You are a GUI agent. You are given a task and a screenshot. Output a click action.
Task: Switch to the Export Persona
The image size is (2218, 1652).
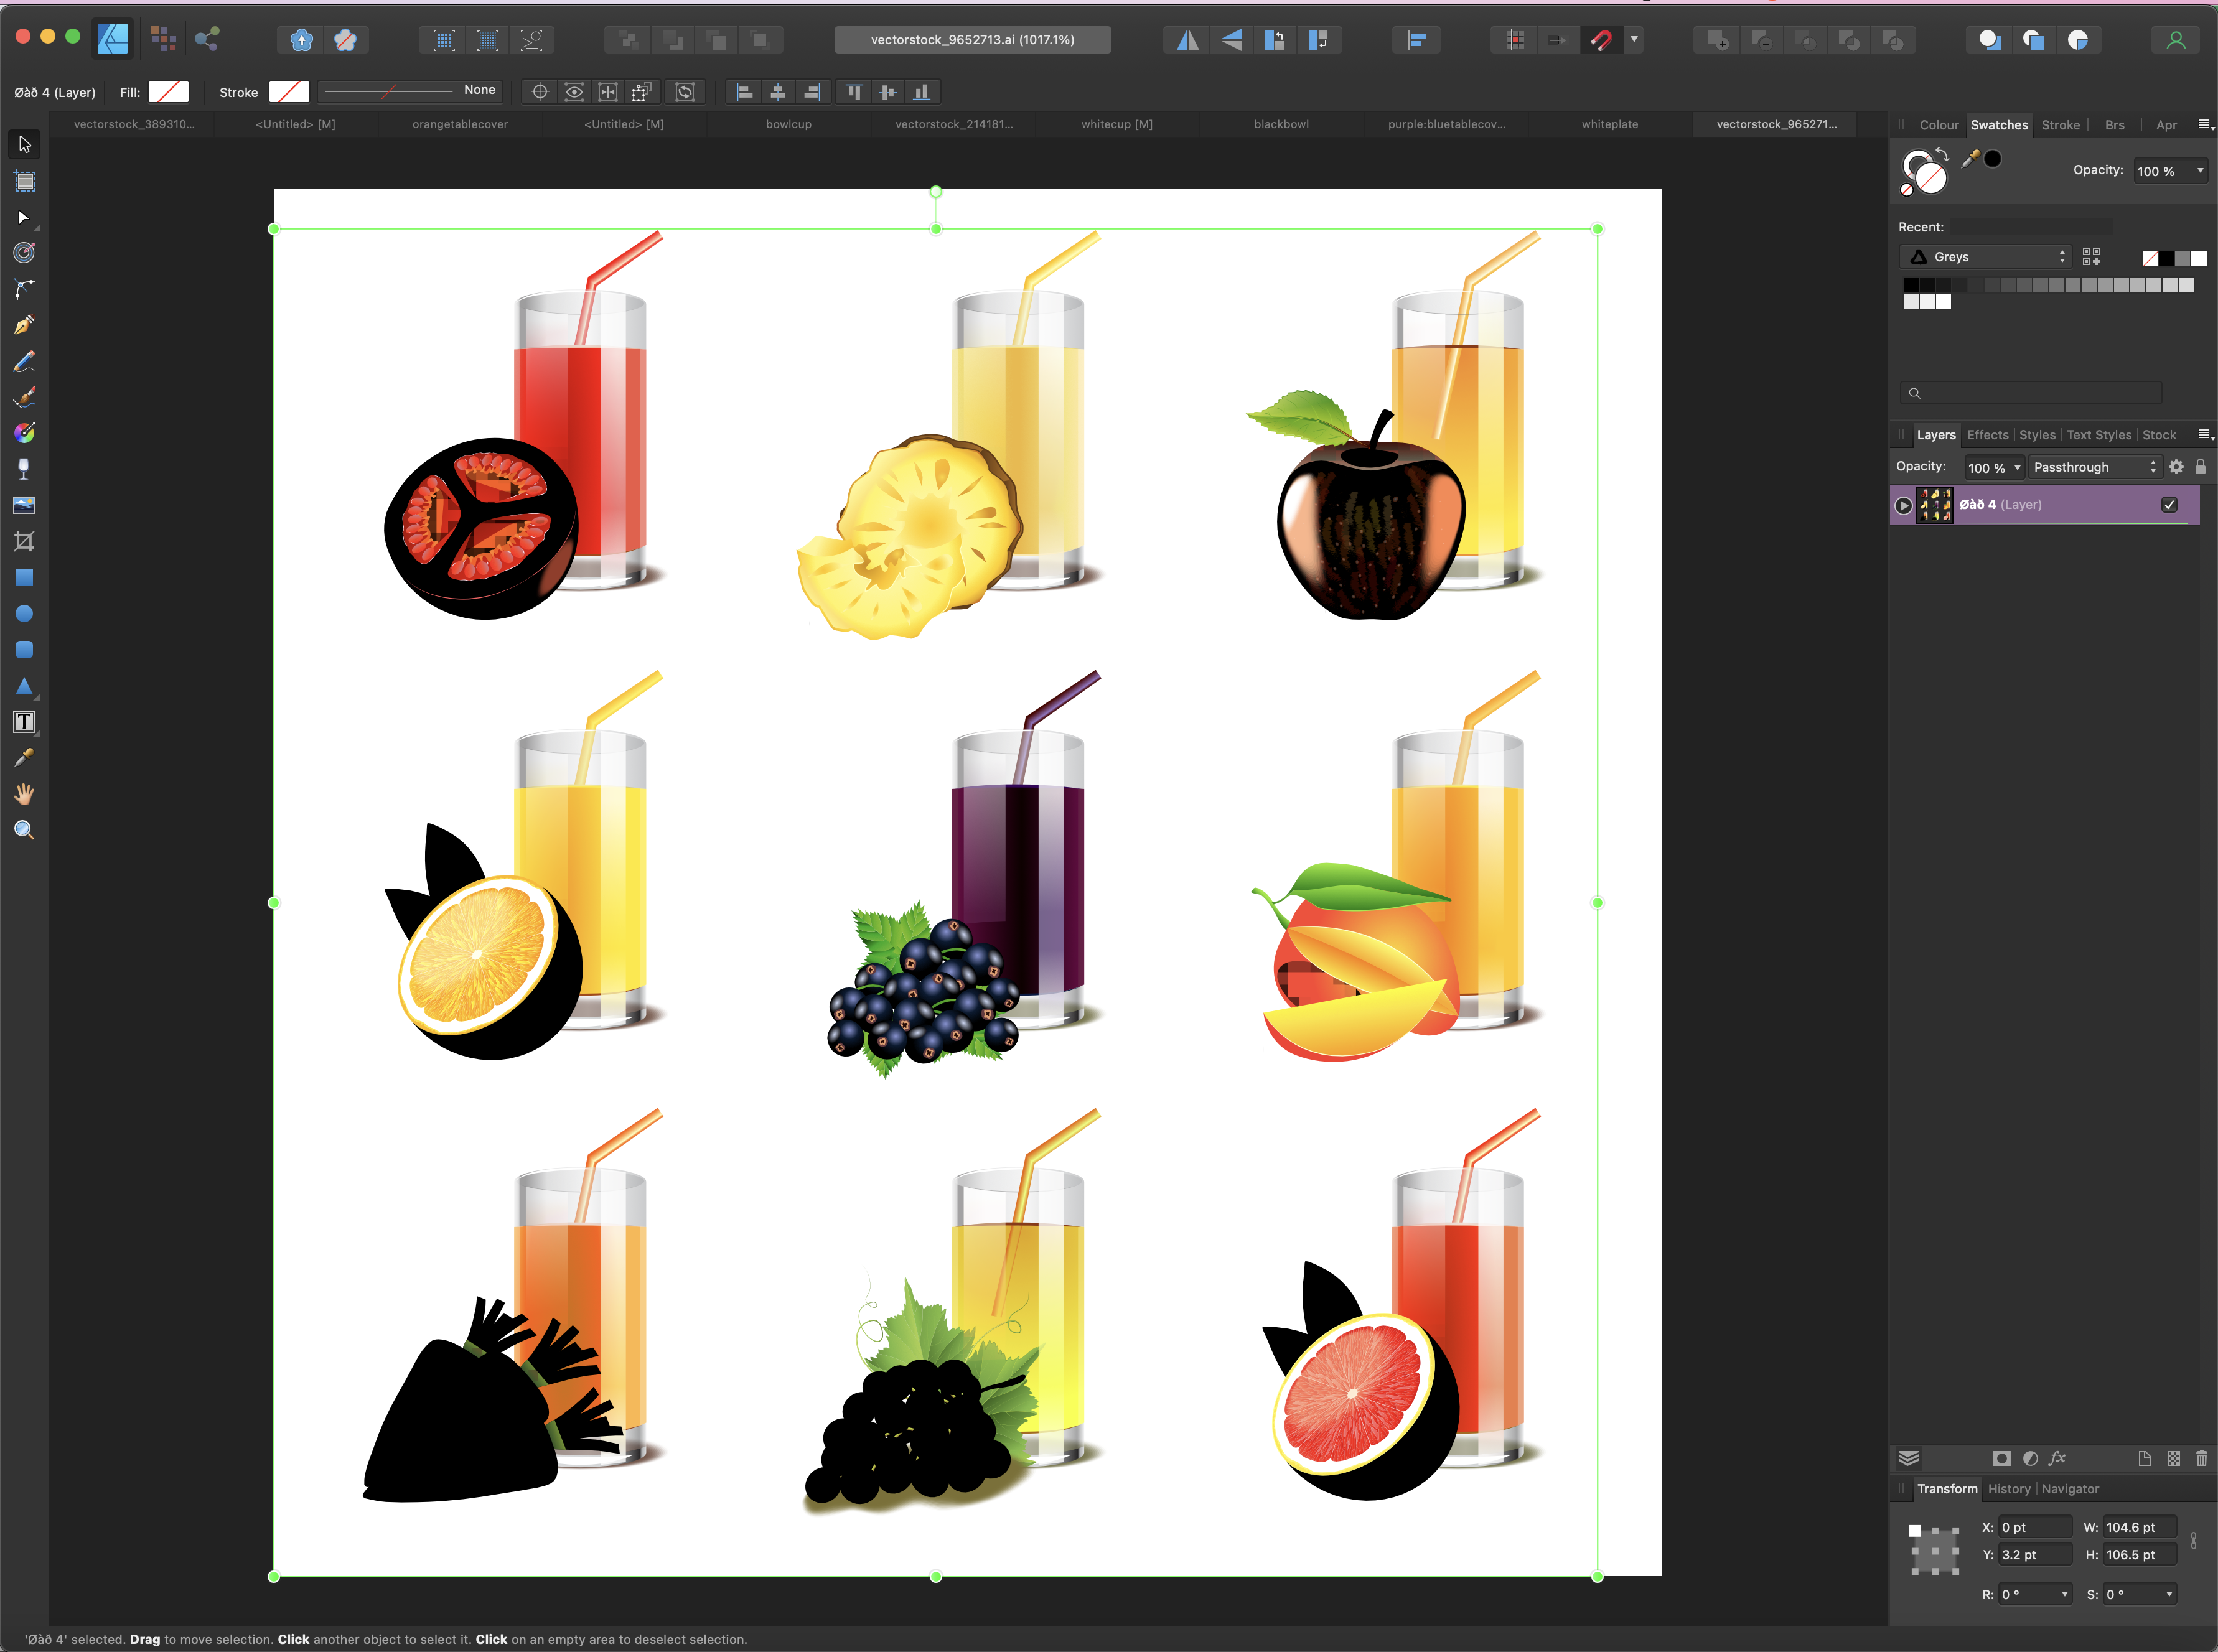coord(207,39)
